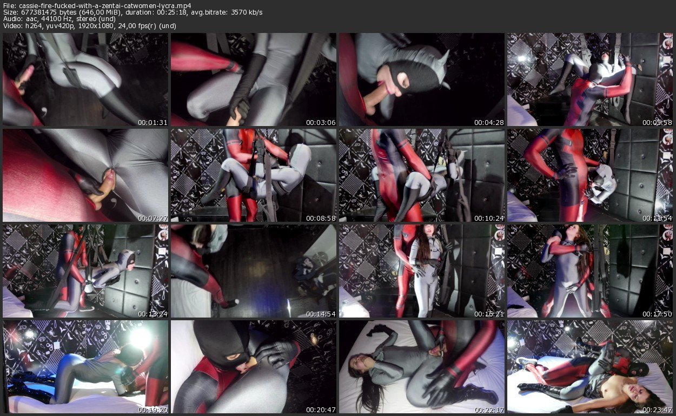Click the Video h264 resolution info line
The image size is (676, 416).
click(x=89, y=26)
